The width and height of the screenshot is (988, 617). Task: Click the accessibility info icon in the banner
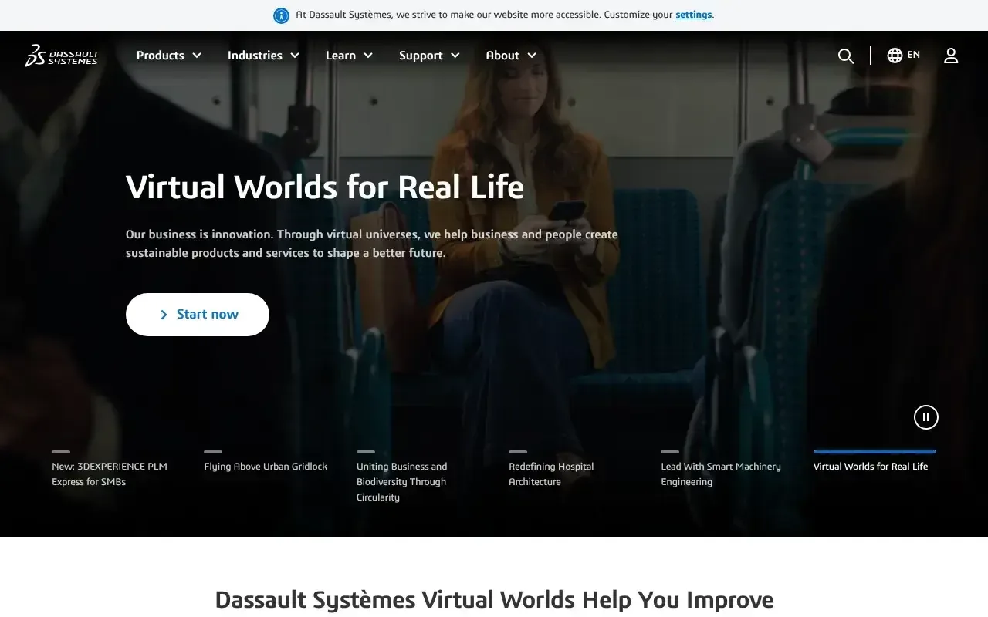280,15
